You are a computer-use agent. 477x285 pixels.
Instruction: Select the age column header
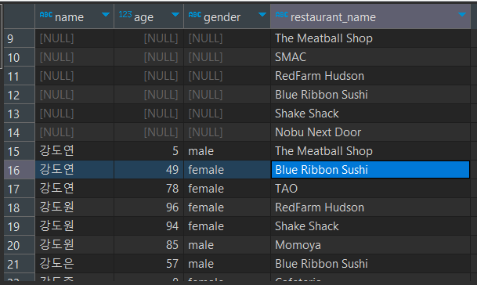[x=149, y=16]
